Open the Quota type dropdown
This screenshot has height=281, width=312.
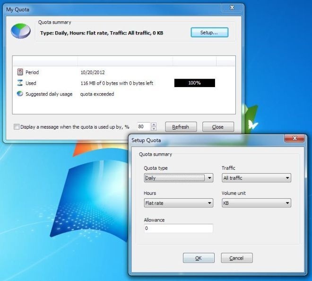pos(179,178)
